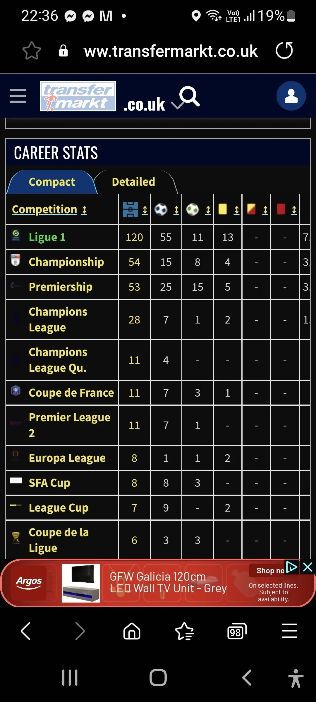316x702 pixels.
Task: Sort by yellow cards column
Action: [236, 210]
